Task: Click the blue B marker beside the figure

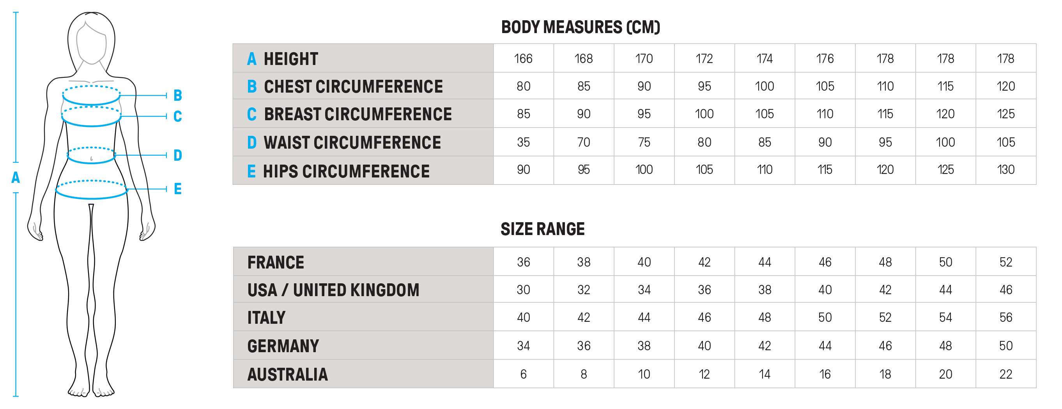Action: (178, 95)
